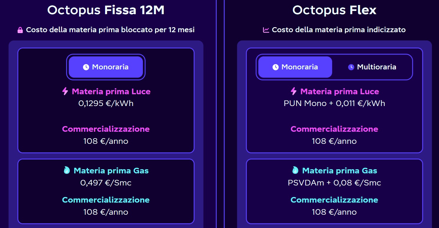Click the PSVDAm + 0,08 €/Smc price

(334, 183)
